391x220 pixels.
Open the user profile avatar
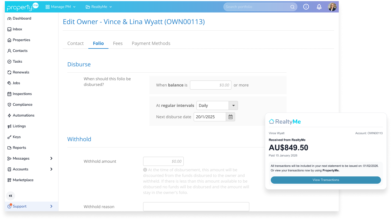click(332, 7)
